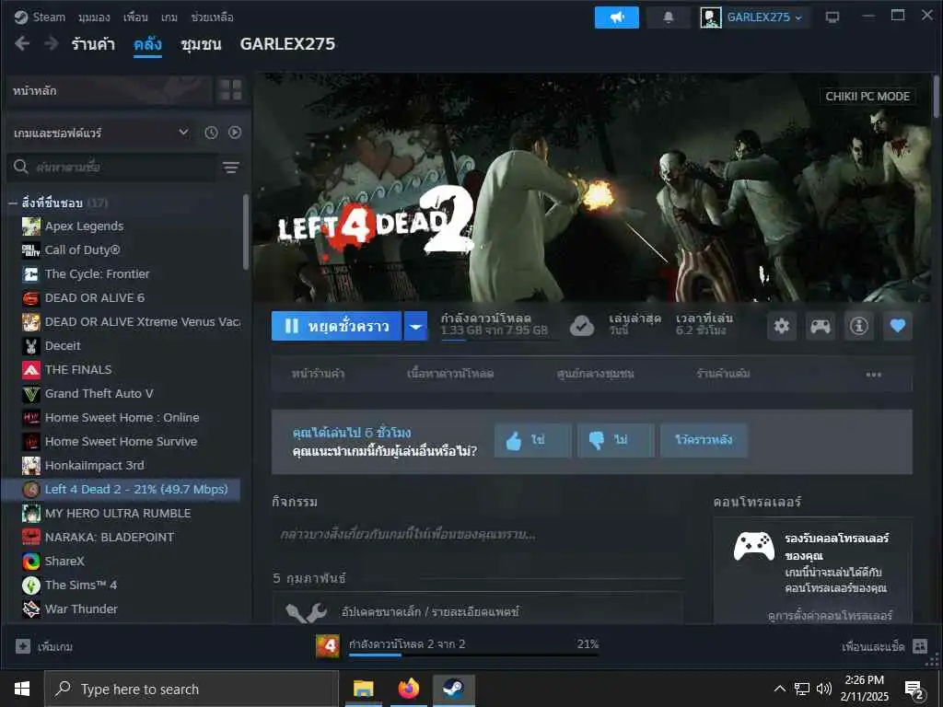Recommend the game with thumbs-up ใช่
This screenshot has height=707, width=943.
(x=533, y=440)
